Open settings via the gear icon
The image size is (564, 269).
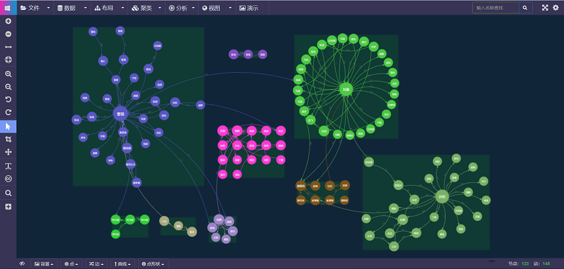(x=556, y=8)
